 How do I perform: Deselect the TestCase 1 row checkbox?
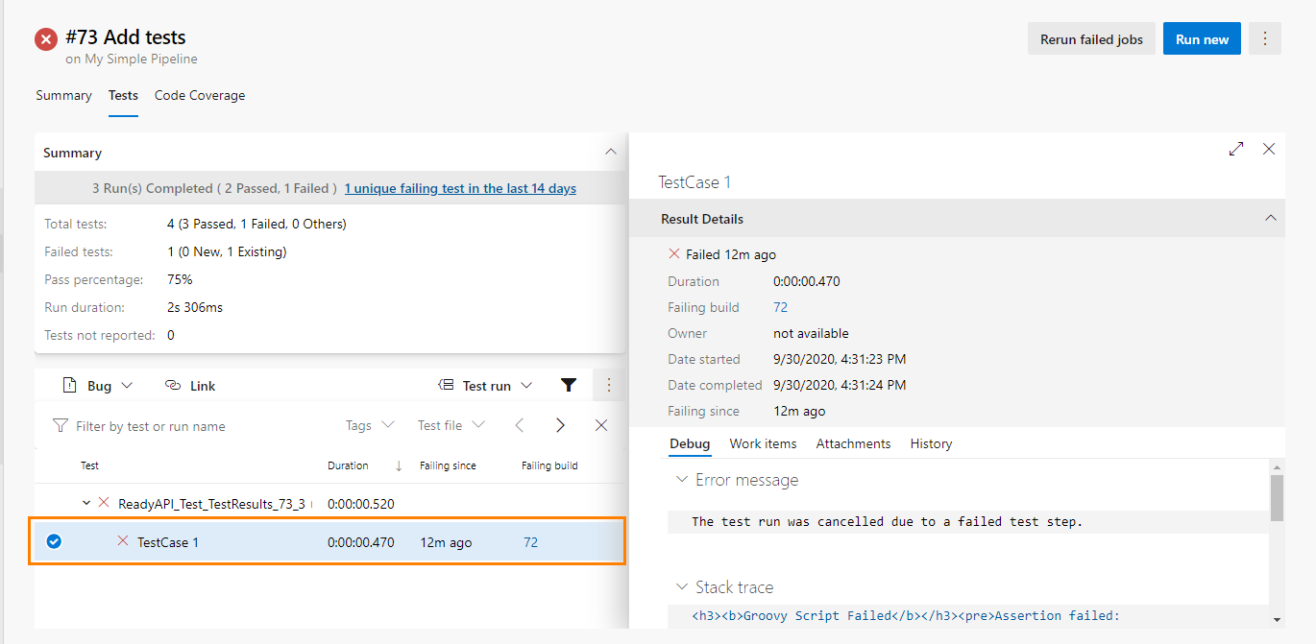[x=54, y=542]
